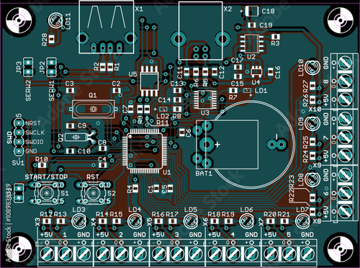The height and width of the screenshot is (268, 360).
Task: Select the LD9 LED footprint
Action: click(x=312, y=123)
